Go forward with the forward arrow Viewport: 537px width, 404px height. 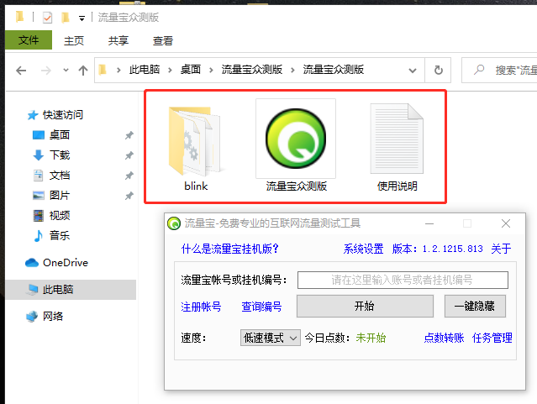click(46, 71)
